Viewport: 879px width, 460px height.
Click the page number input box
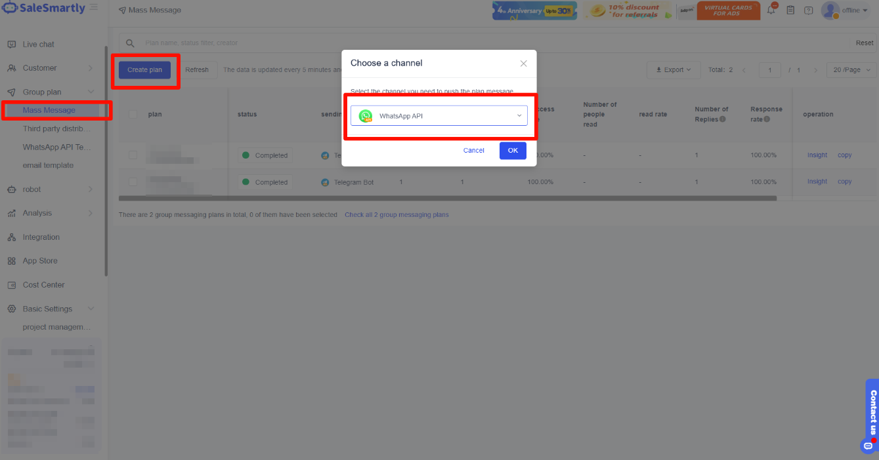pos(769,70)
